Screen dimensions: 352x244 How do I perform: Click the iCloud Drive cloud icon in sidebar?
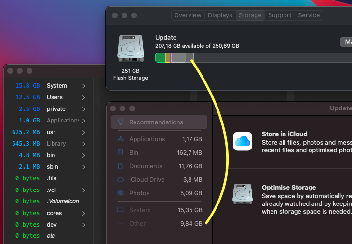coord(121,179)
